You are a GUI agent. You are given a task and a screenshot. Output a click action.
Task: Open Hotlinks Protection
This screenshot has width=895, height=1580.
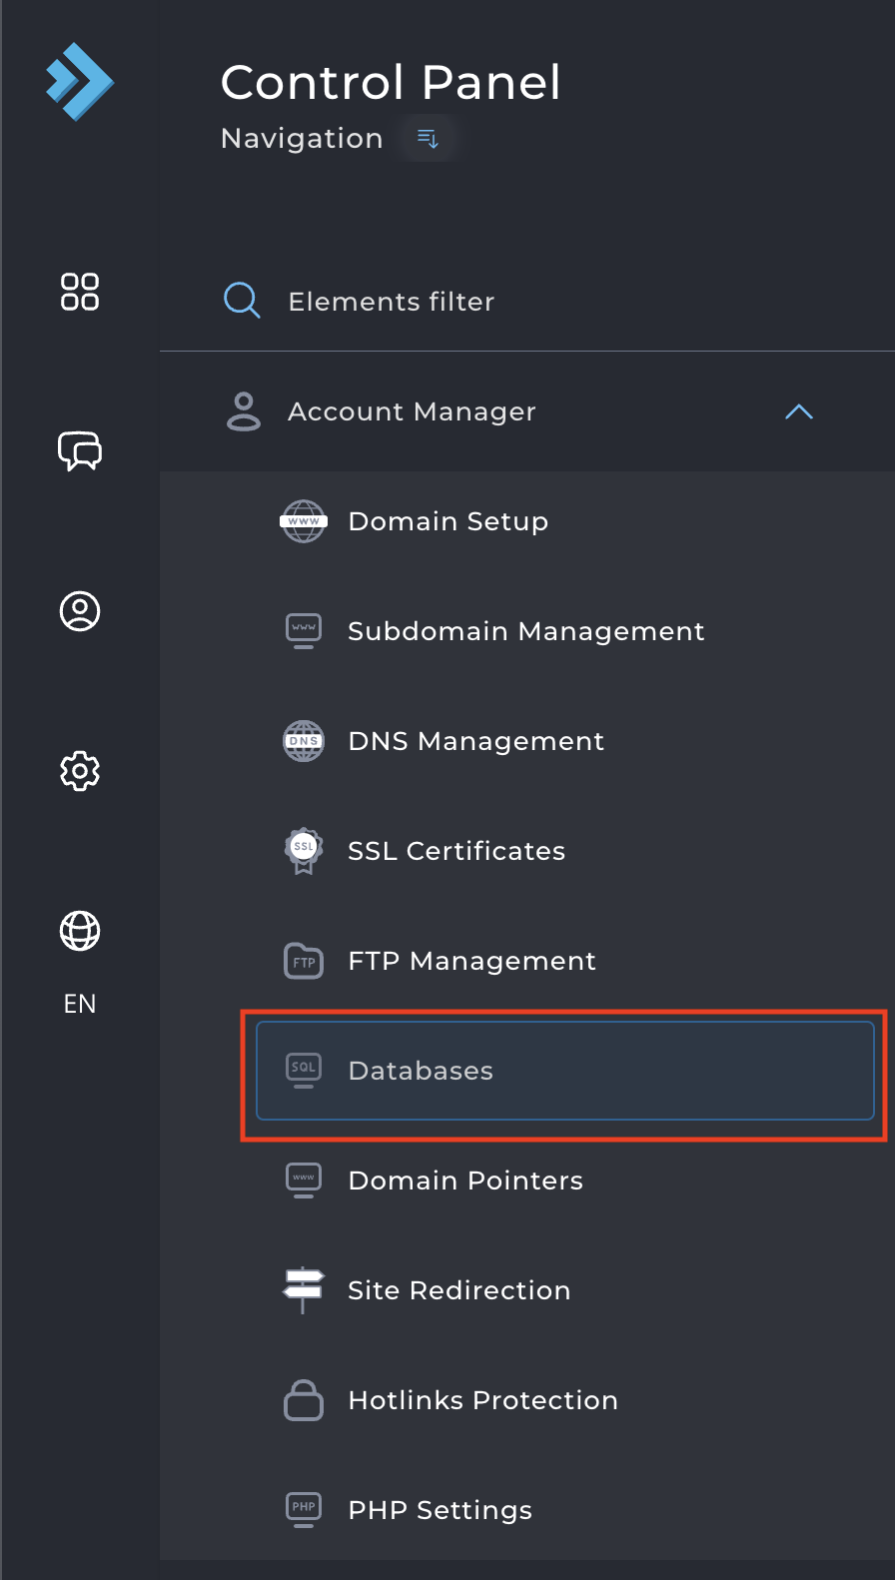pos(565,1400)
